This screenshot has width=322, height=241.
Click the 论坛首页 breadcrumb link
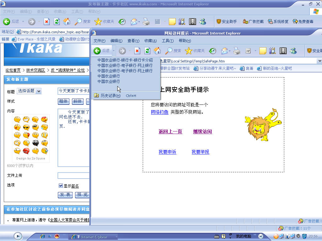pos(13,70)
